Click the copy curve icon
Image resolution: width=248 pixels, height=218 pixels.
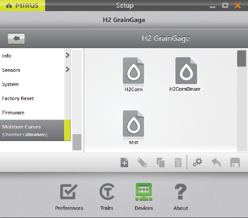[x=160, y=163]
